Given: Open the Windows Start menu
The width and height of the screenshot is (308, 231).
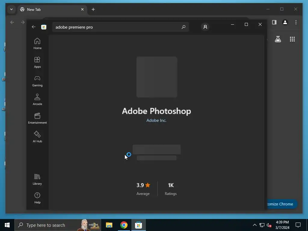Looking at the screenshot, I should coord(7,225).
